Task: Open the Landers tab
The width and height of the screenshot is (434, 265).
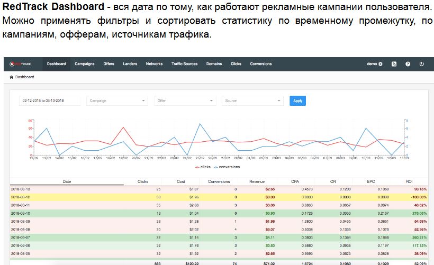Action: (130, 64)
